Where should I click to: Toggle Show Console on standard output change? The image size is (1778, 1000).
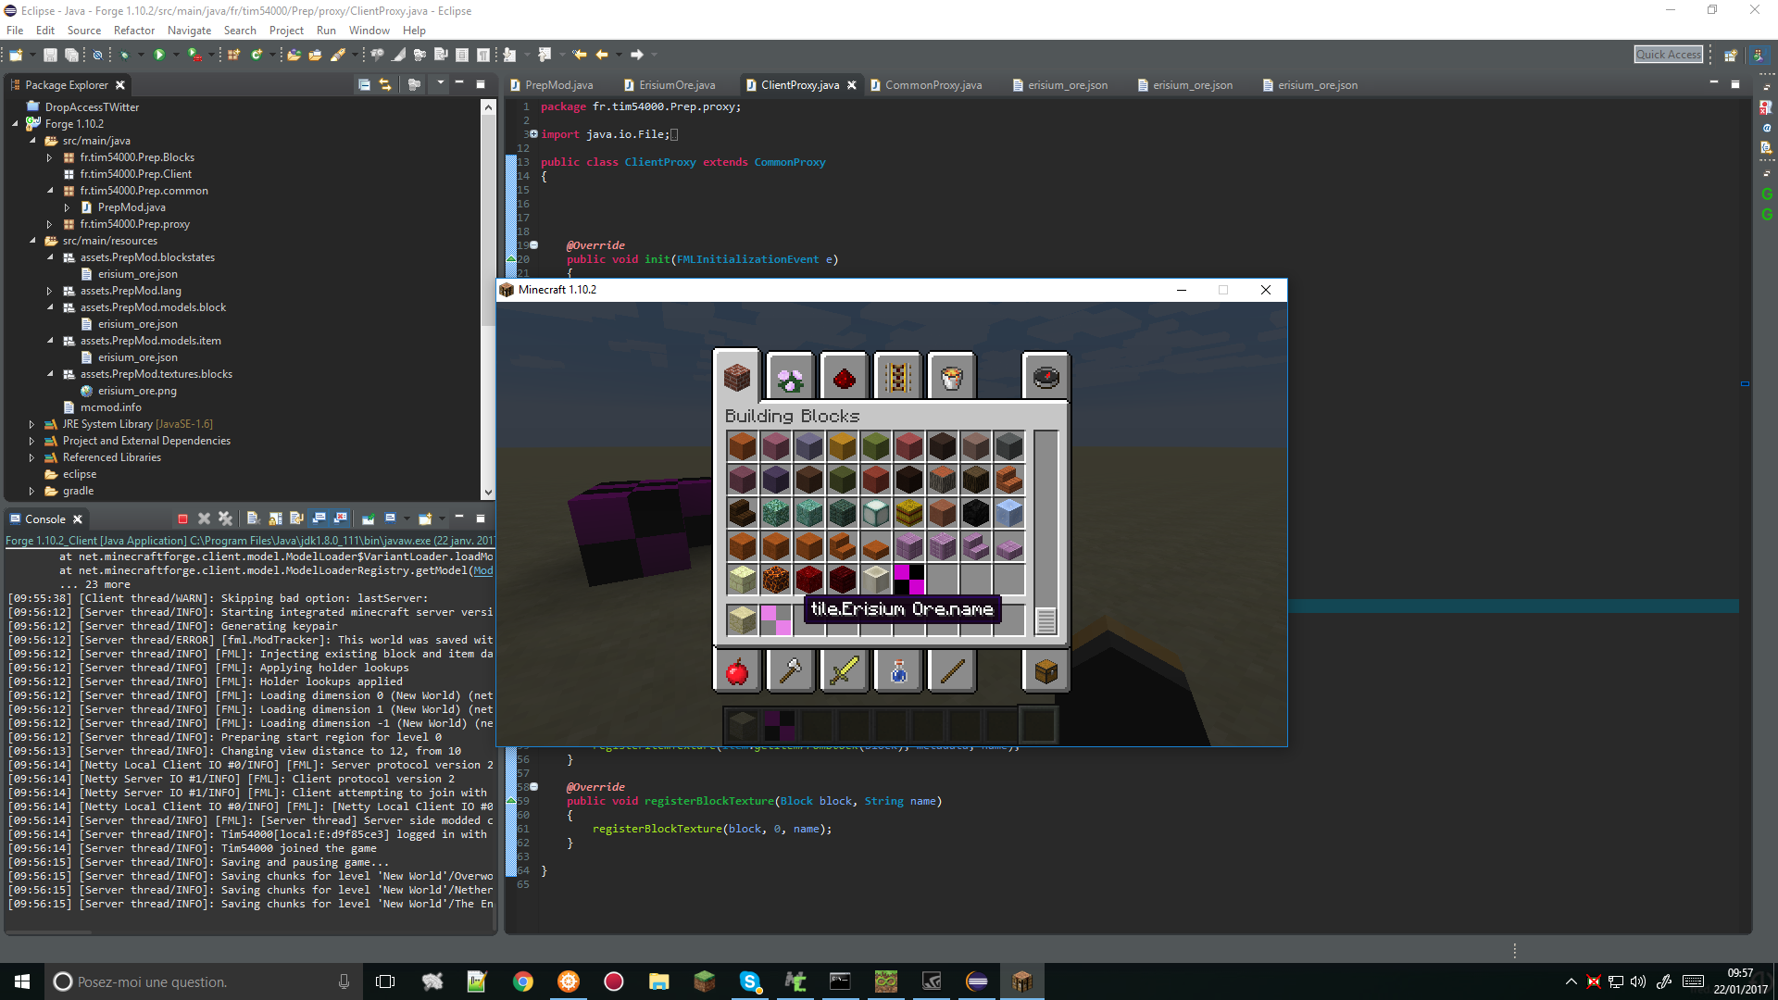coord(319,519)
